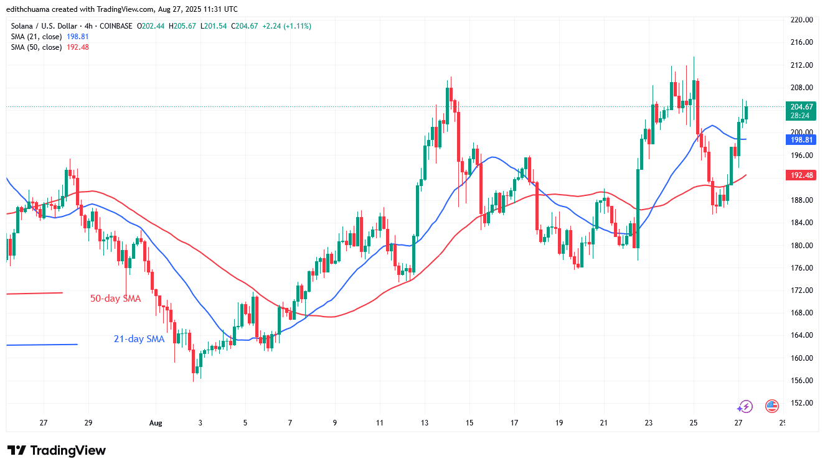
Task: Click the 21-day SMA annotation text
Action: (x=139, y=339)
